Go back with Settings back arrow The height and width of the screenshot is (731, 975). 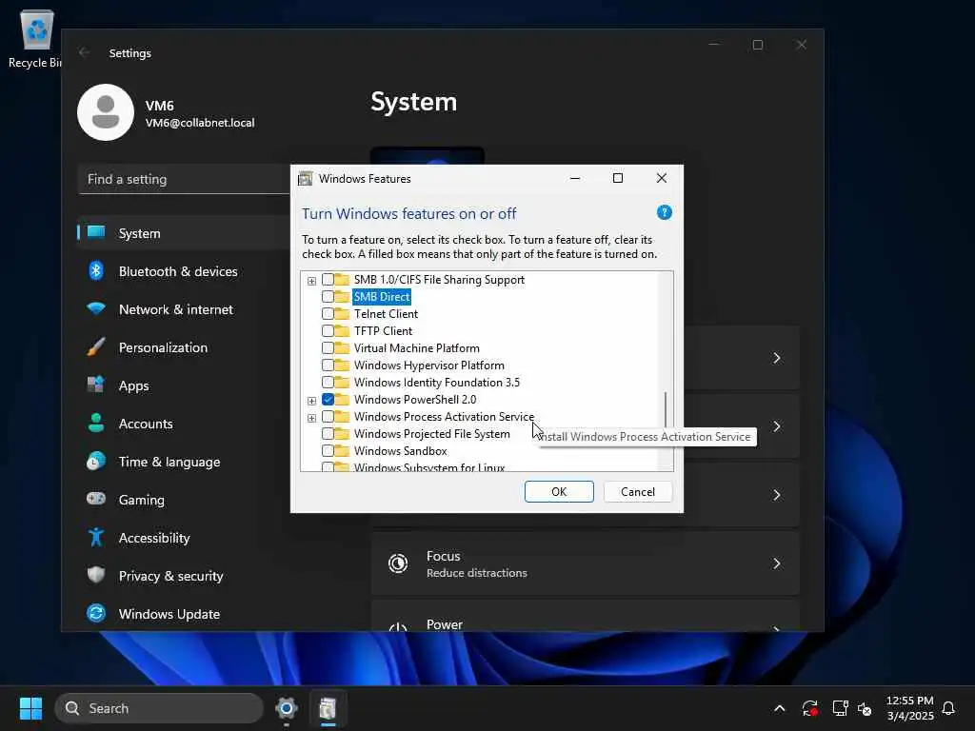tap(84, 53)
